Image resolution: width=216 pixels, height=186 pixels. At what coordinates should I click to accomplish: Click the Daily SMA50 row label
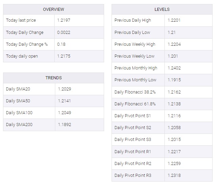(18, 101)
